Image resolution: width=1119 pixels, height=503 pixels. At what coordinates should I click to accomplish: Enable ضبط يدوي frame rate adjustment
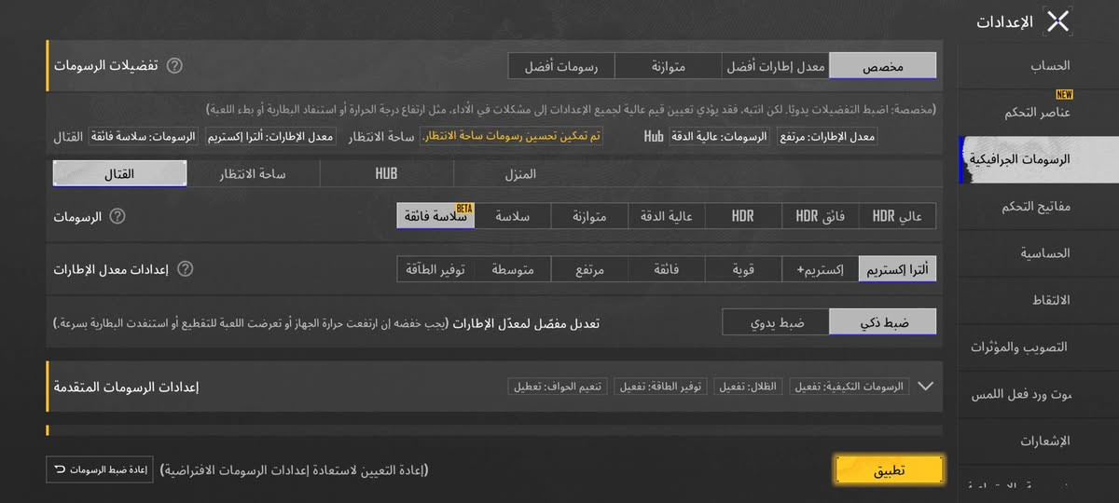tap(777, 322)
